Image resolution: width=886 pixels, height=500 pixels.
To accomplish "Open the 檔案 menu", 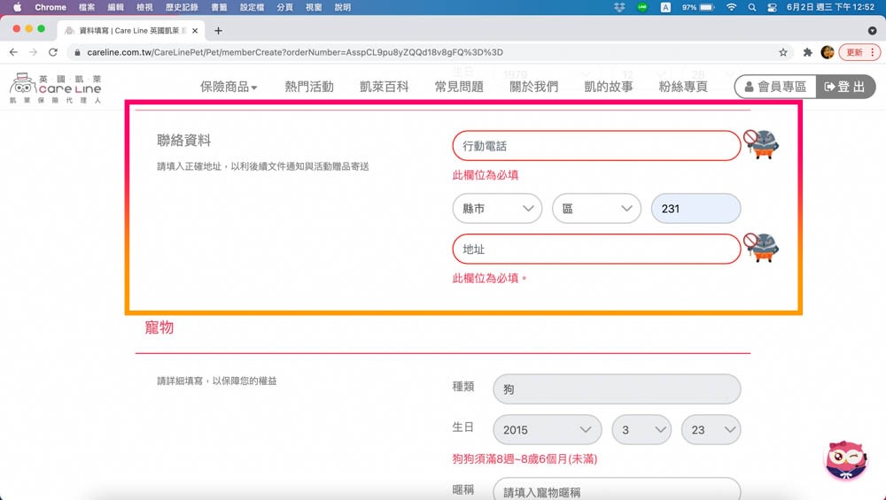I will (87, 7).
